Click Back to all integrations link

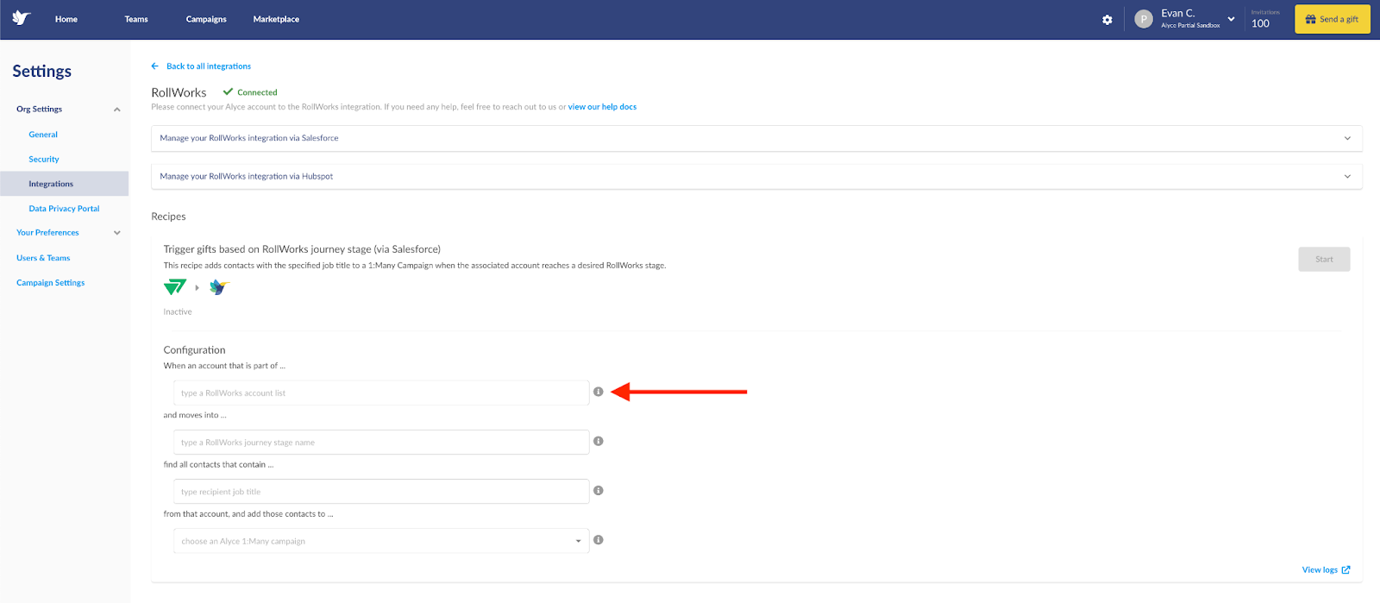tap(209, 66)
